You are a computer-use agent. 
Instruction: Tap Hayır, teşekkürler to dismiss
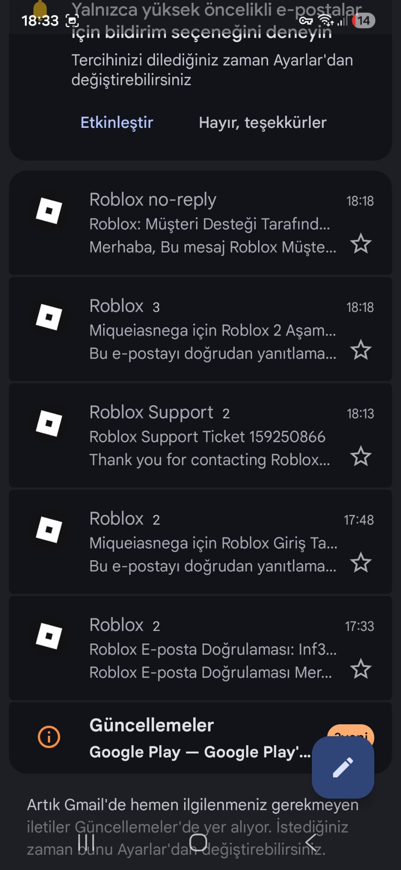(x=263, y=122)
